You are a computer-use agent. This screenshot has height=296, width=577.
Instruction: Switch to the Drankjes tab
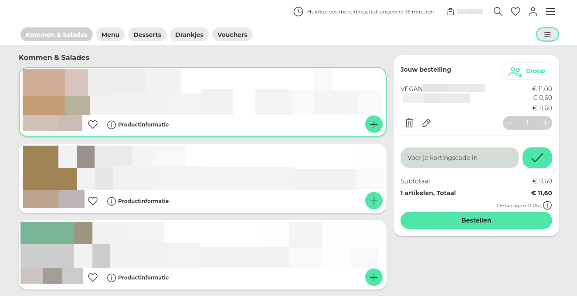[189, 35]
